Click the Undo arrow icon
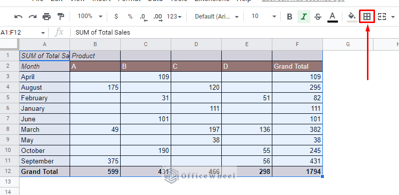Screen dimensions: 399x195 (x=19, y=17)
